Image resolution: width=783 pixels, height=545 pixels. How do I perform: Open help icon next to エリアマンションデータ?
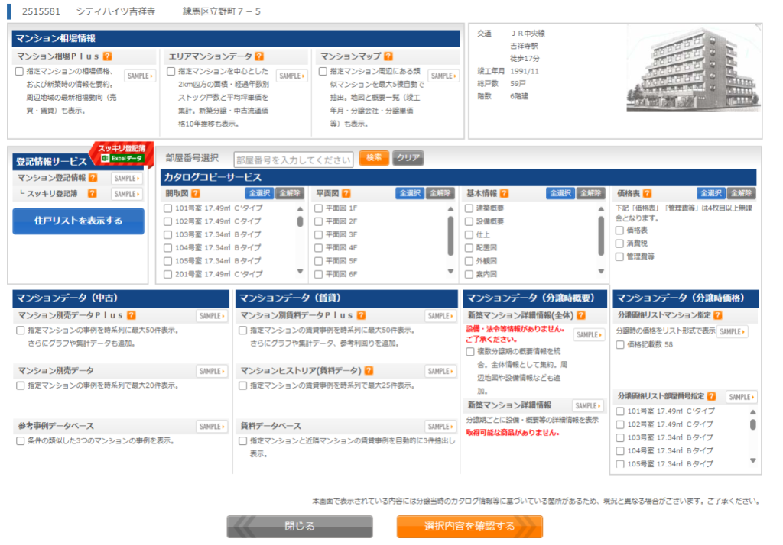click(x=260, y=56)
